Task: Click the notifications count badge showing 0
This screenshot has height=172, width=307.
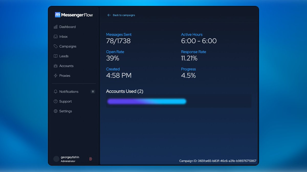Action: coord(93,91)
